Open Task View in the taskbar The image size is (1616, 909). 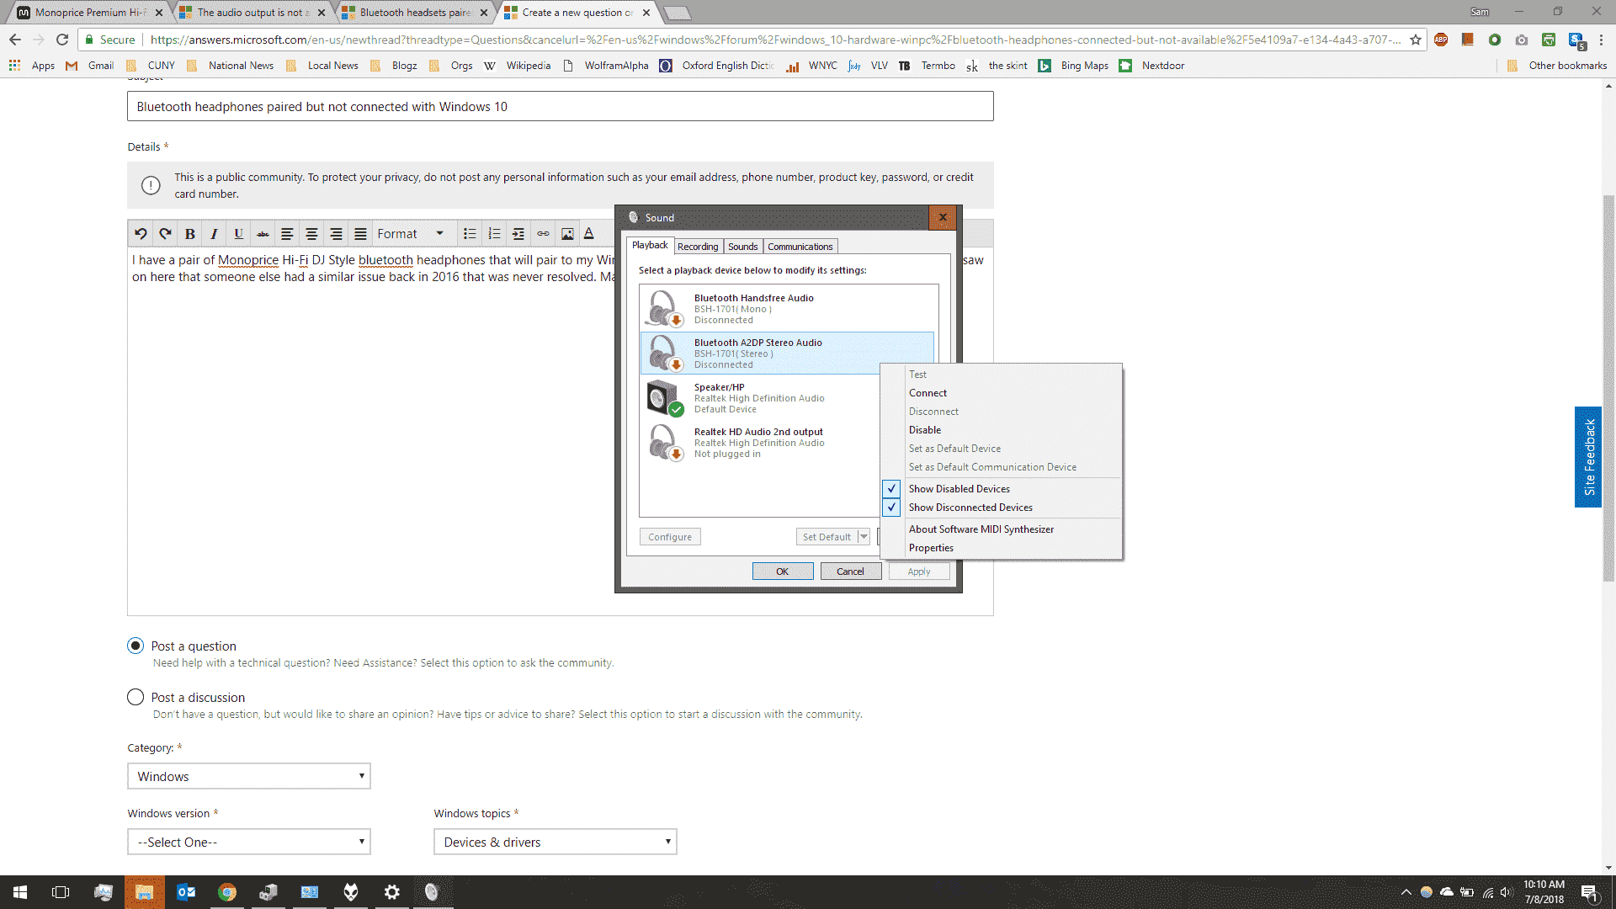[61, 892]
